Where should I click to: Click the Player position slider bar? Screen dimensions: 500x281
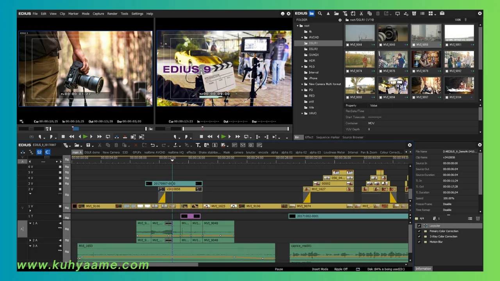tap(98, 129)
